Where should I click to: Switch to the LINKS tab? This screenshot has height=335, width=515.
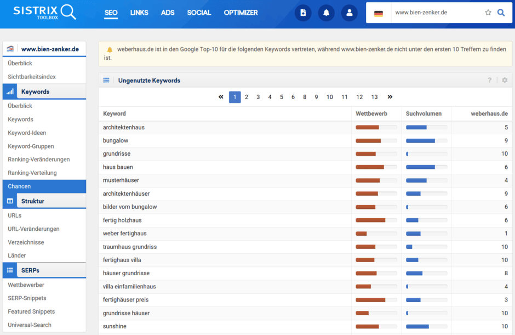click(x=139, y=13)
